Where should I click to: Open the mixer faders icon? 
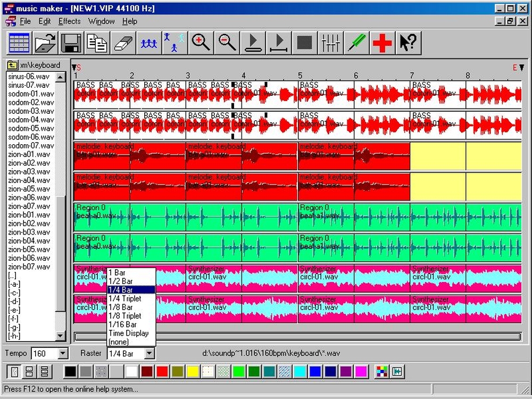pyautogui.click(x=331, y=43)
